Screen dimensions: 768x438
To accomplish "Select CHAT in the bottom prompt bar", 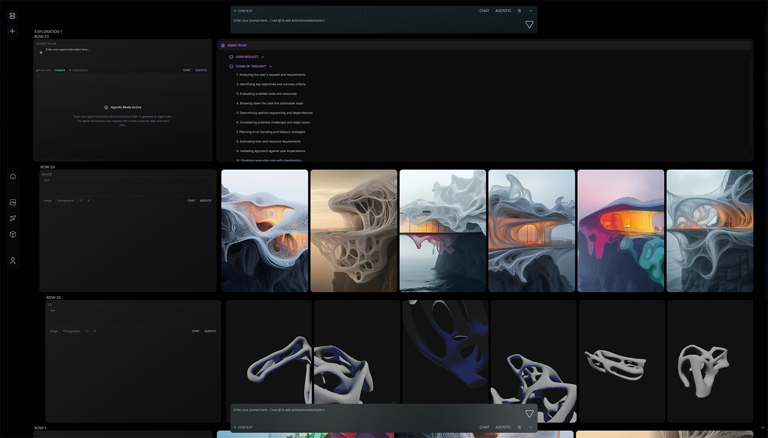I will coord(484,427).
